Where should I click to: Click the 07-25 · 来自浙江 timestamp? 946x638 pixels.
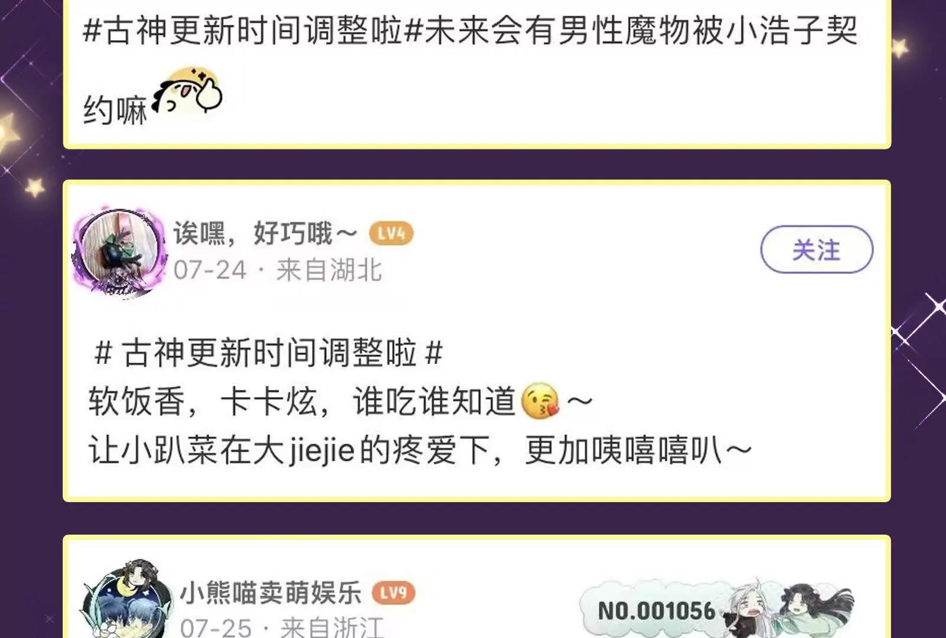pos(282,627)
